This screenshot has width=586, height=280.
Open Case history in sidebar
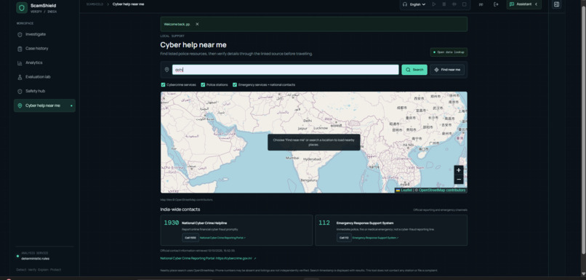click(x=44, y=49)
